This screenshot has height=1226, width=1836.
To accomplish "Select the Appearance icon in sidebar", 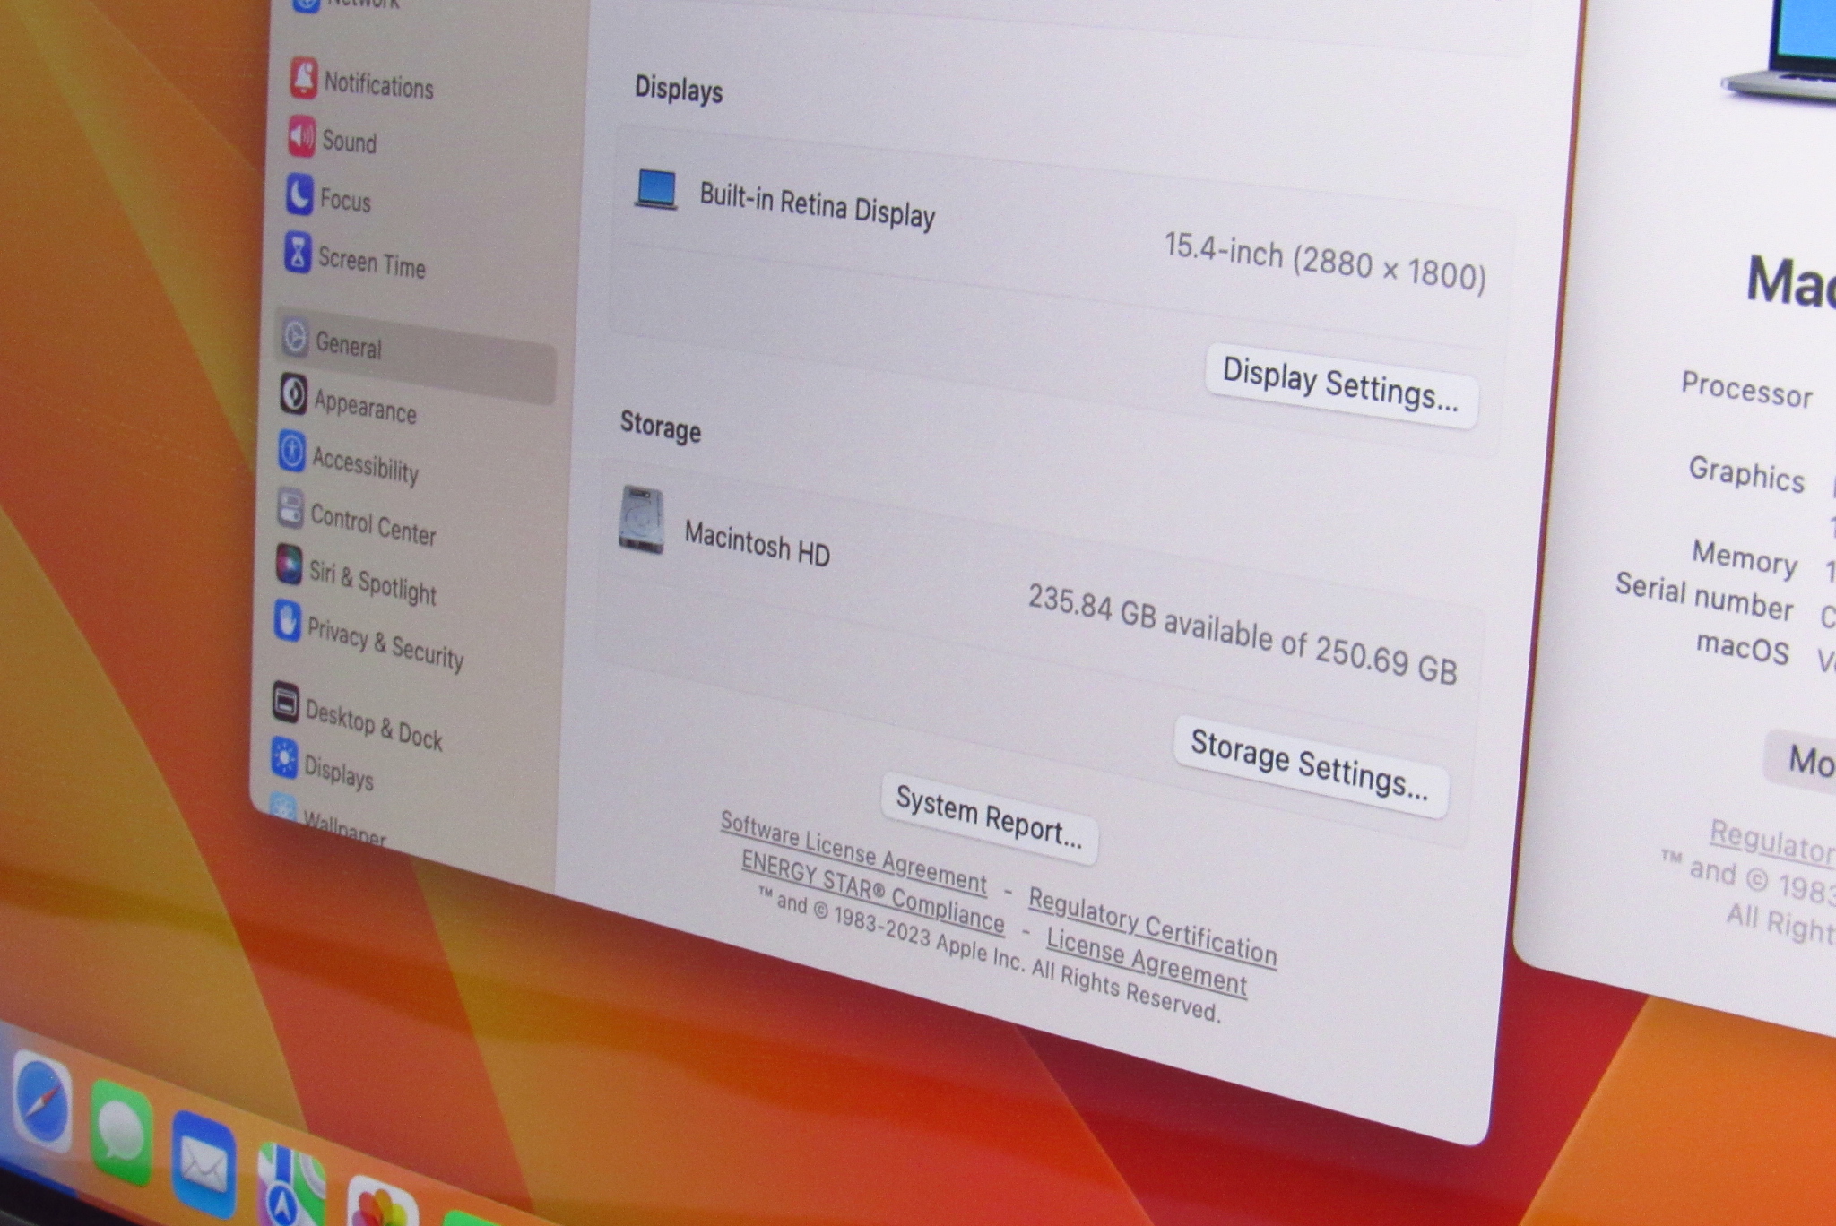I will click(x=293, y=394).
